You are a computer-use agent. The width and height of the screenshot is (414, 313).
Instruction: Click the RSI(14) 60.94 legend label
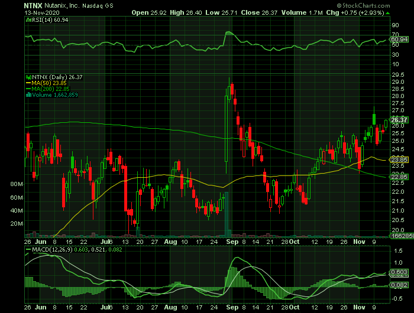pyautogui.click(x=50, y=20)
